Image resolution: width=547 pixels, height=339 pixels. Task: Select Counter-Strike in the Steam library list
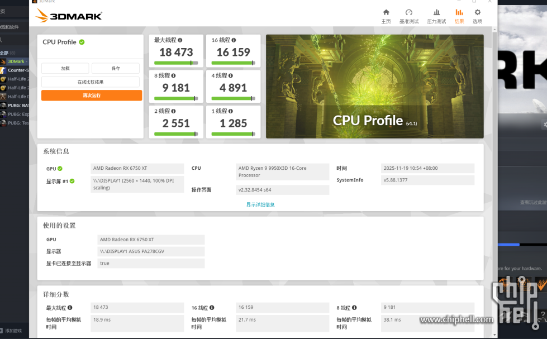[x=15, y=70]
